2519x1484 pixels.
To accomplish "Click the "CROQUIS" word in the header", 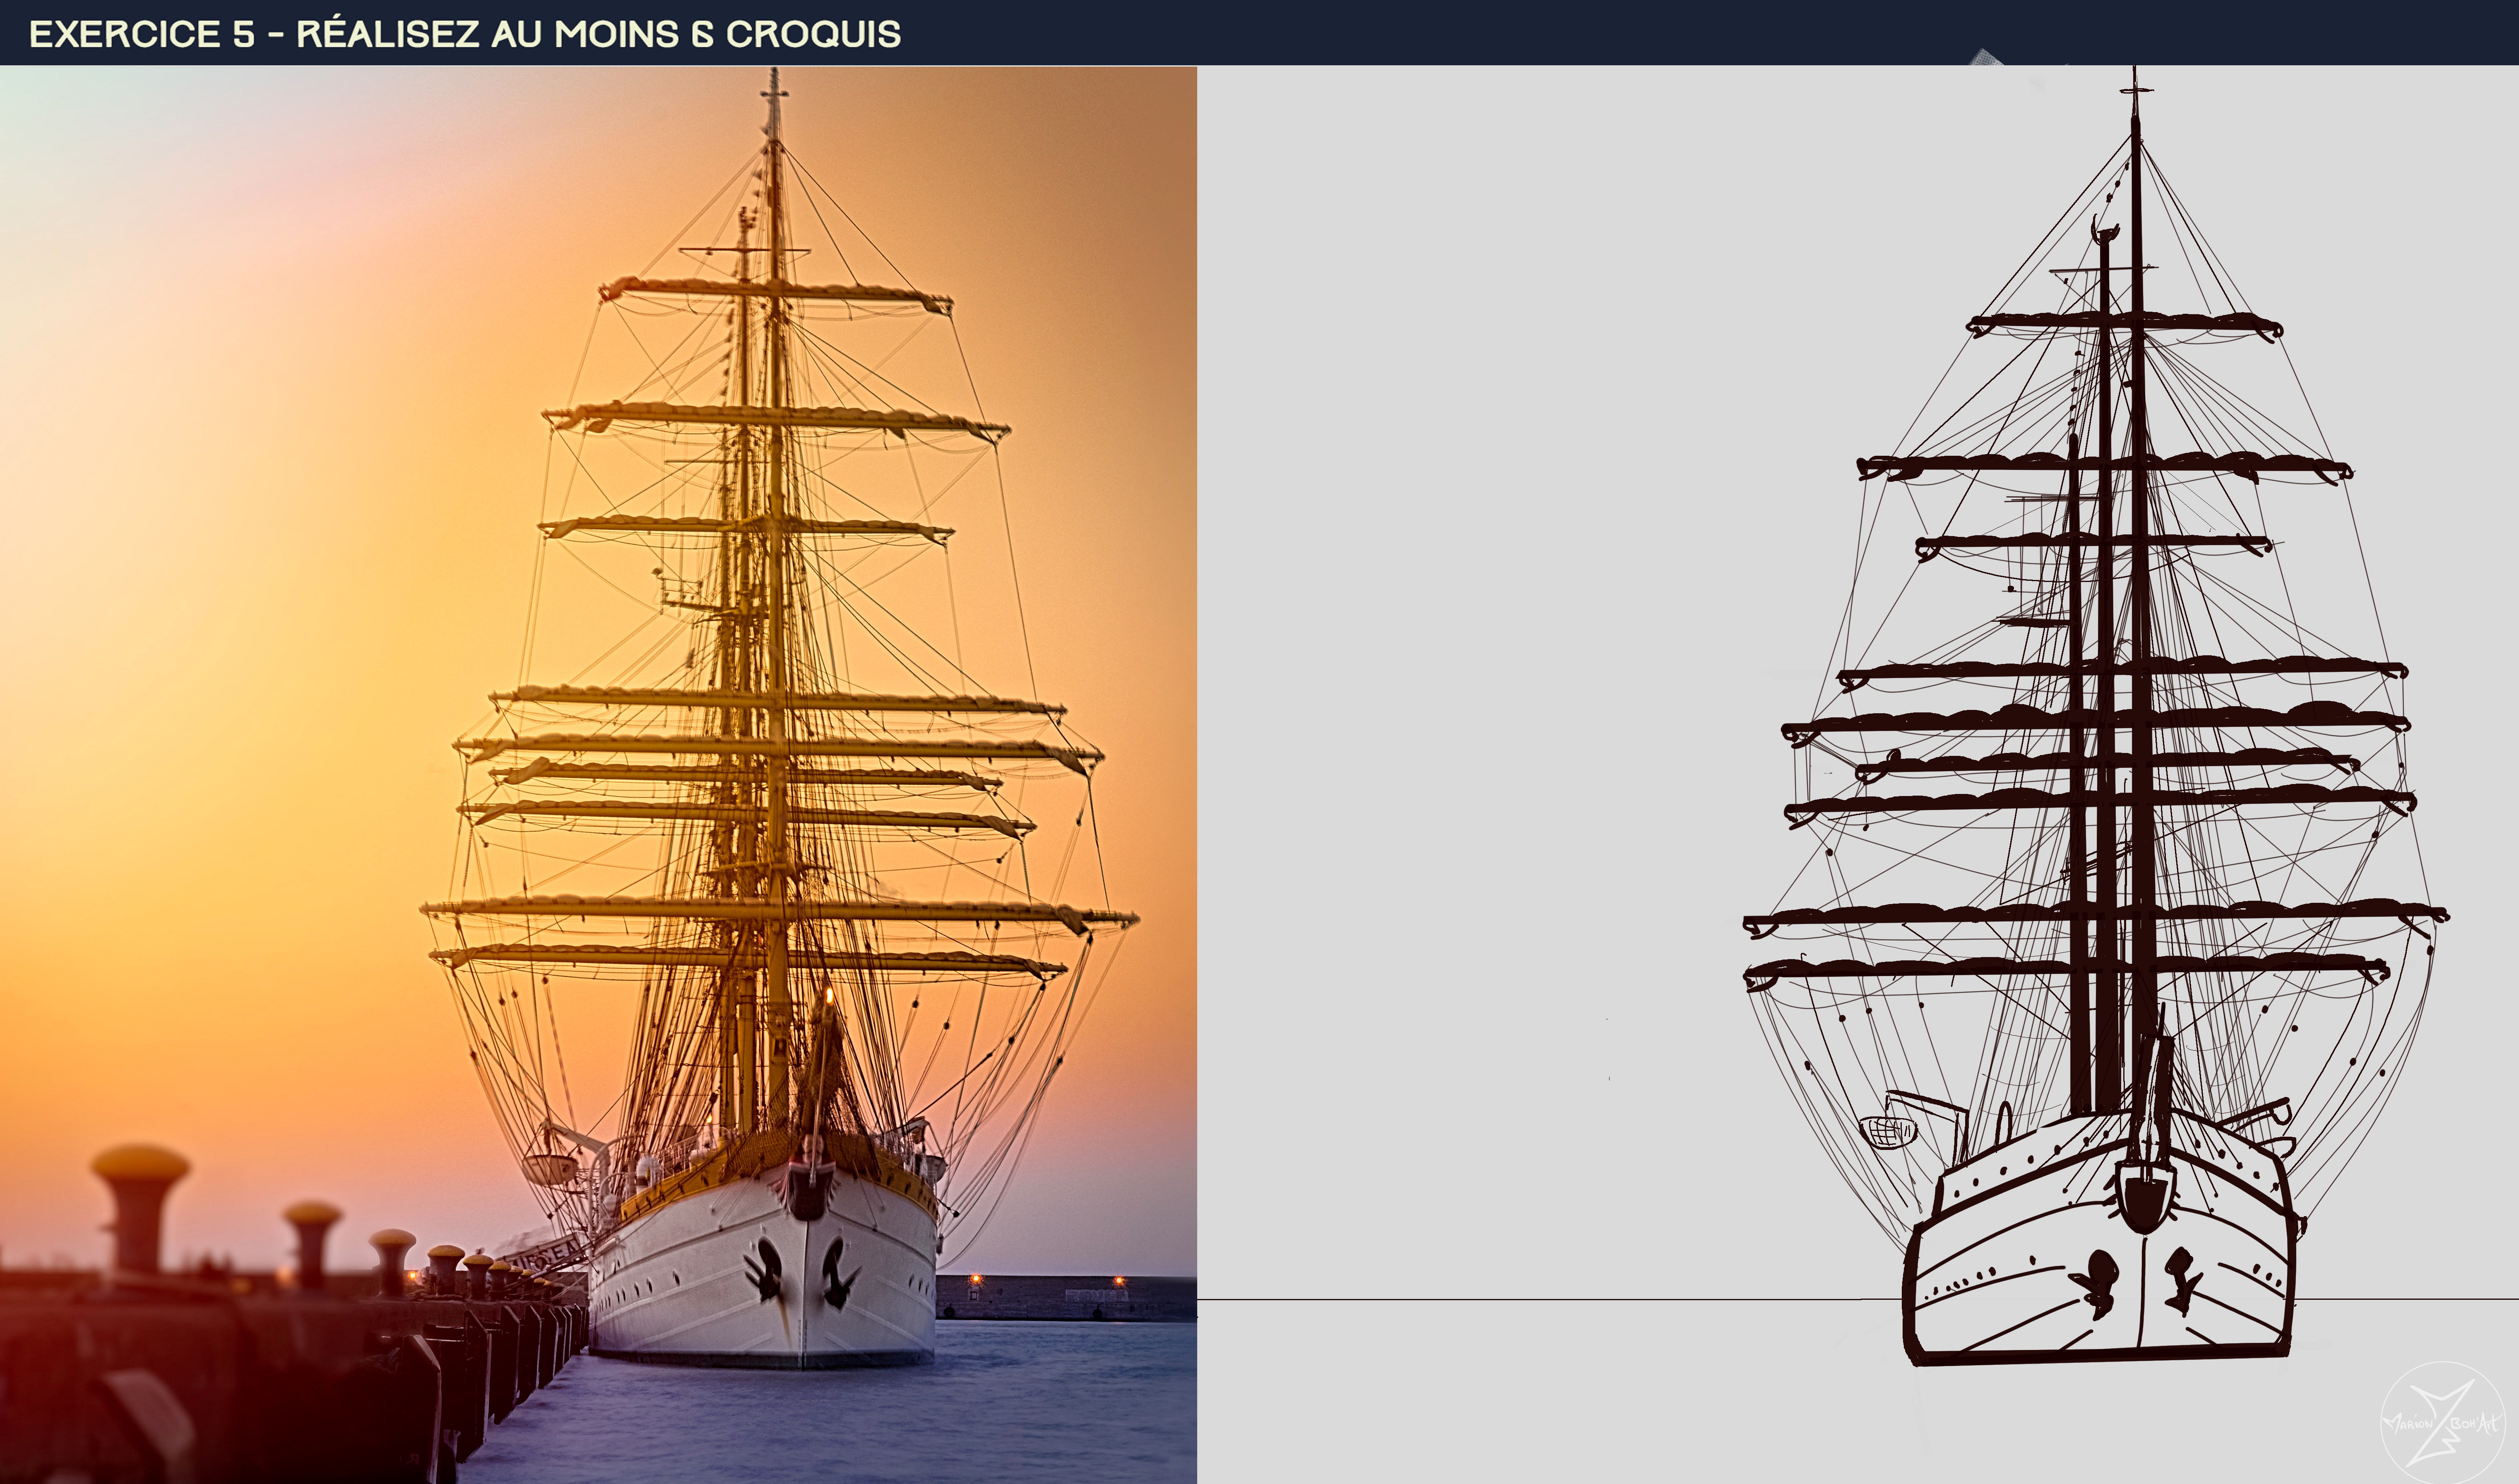I will (x=813, y=34).
